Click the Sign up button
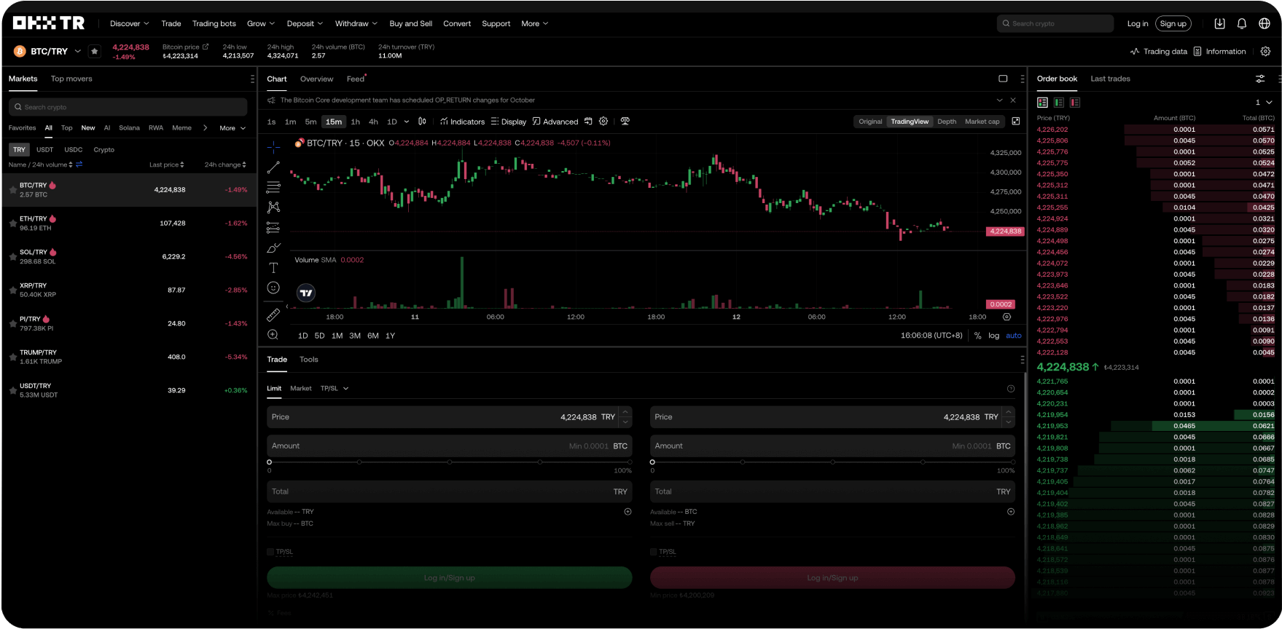1282x629 pixels. pyautogui.click(x=1173, y=23)
